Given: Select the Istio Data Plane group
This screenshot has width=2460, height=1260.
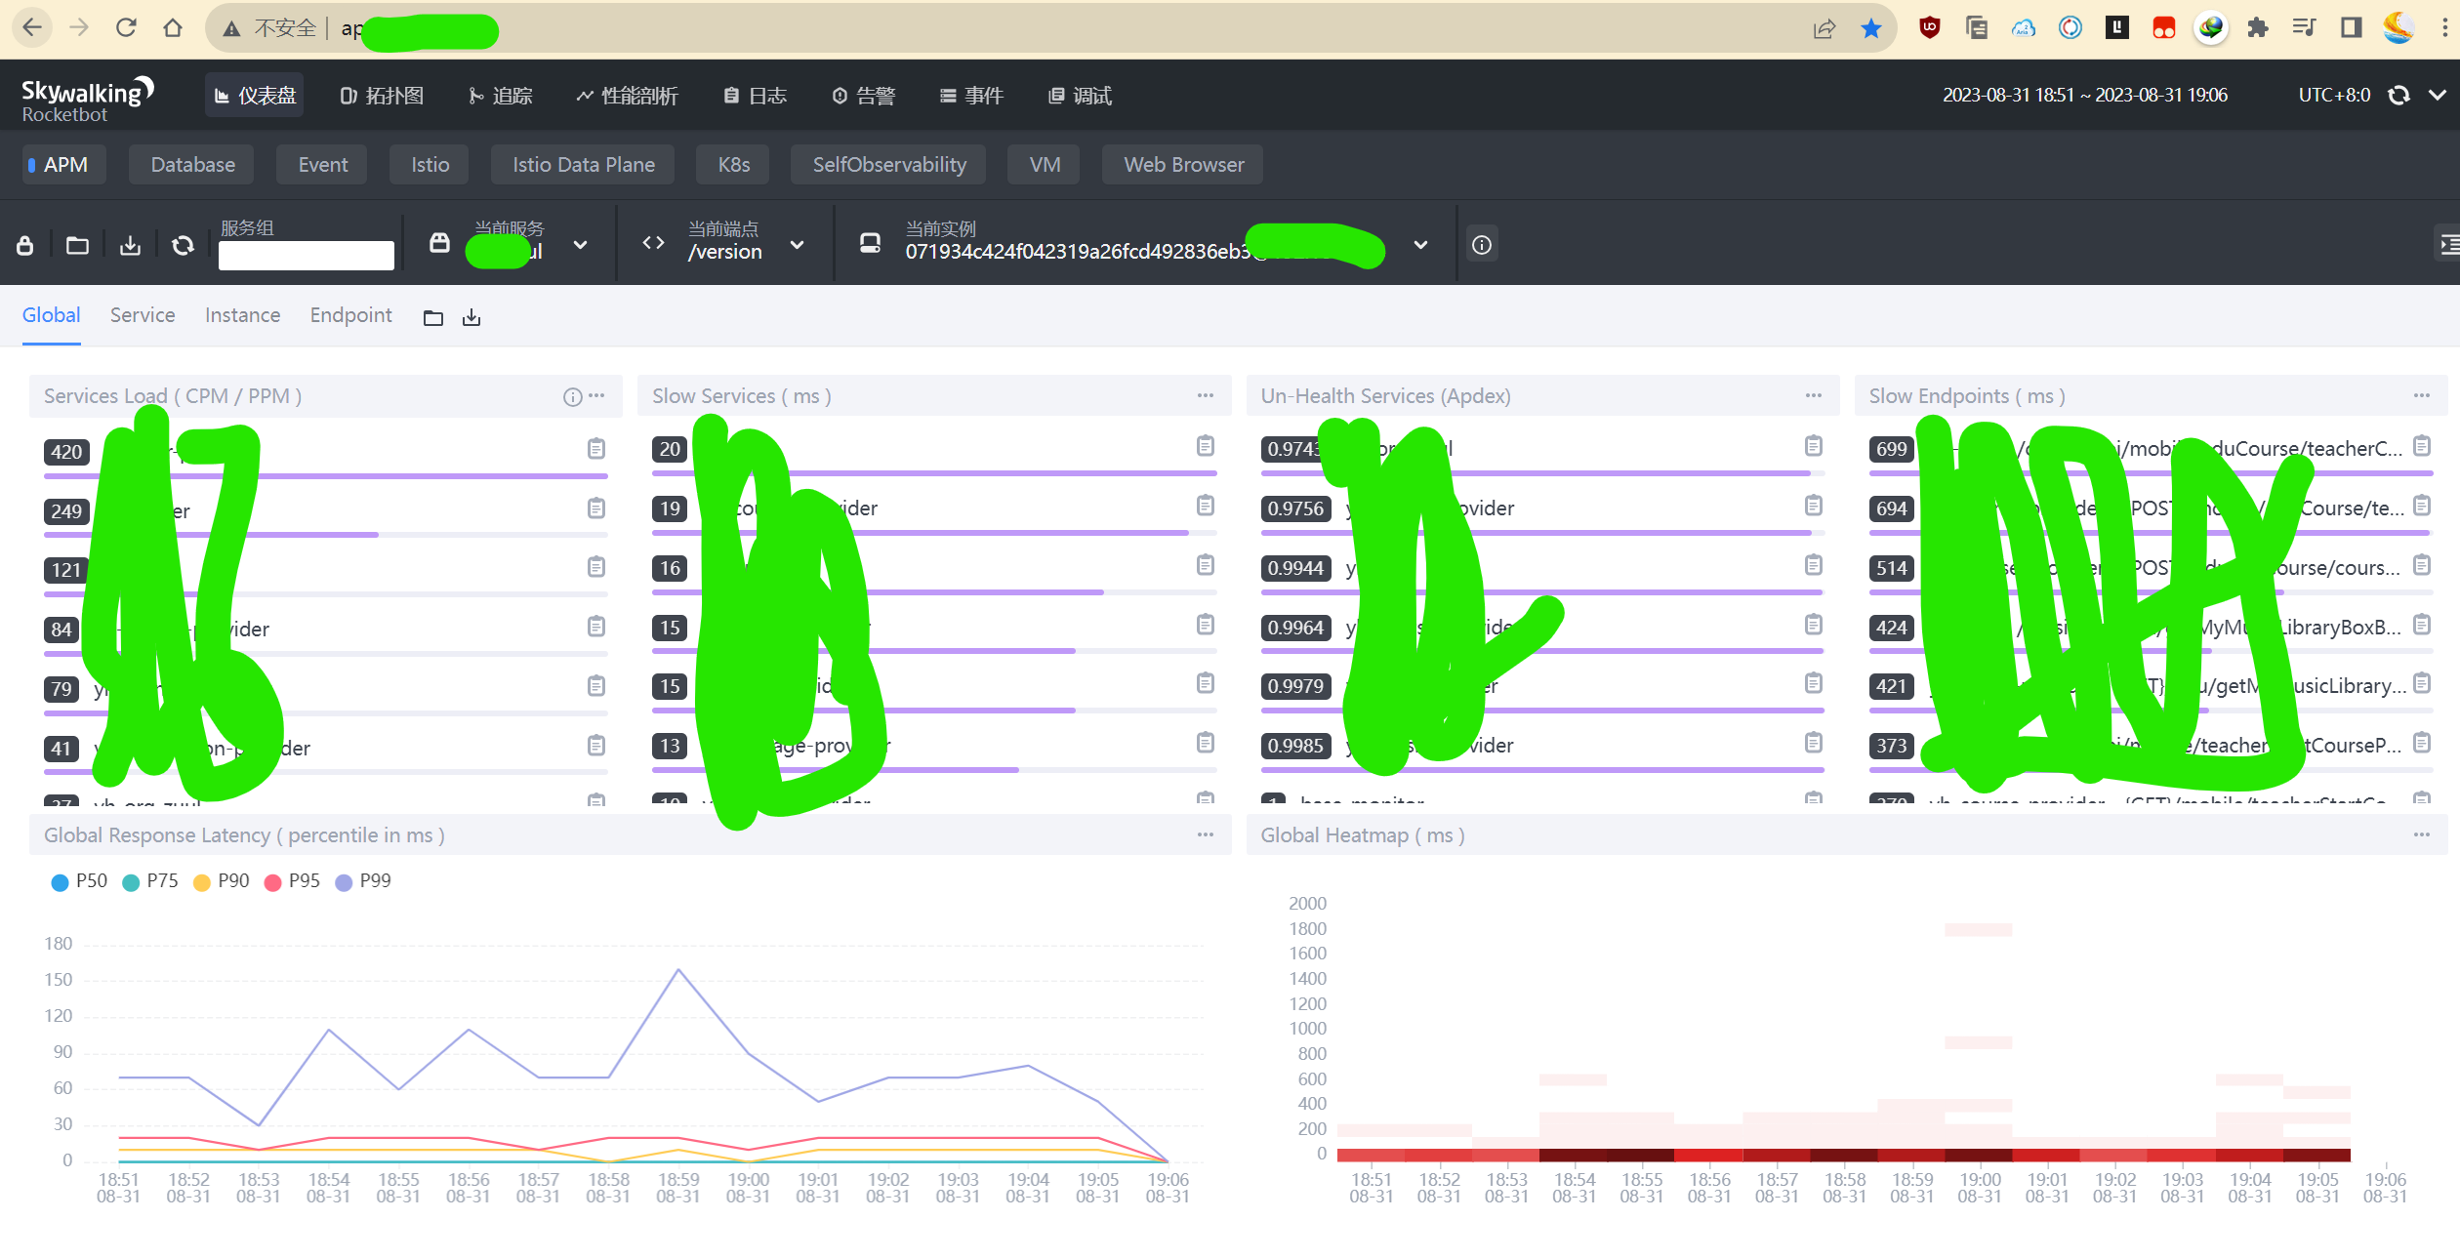Looking at the screenshot, I should [584, 165].
